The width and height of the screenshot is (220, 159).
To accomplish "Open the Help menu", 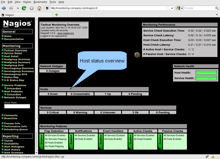I will [x=61, y=2].
